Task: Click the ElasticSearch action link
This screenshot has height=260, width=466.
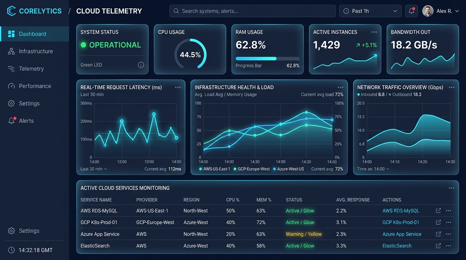Action: click(397, 246)
